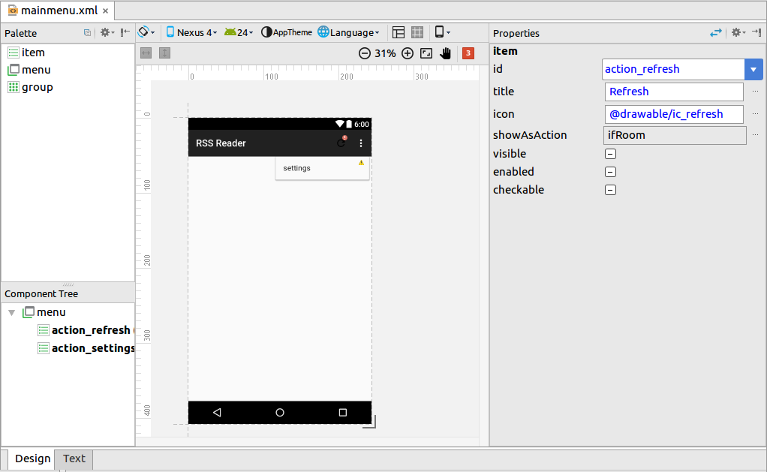The height and width of the screenshot is (472, 767).
Task: Click the preview recents navigation button
Action: [343, 412]
